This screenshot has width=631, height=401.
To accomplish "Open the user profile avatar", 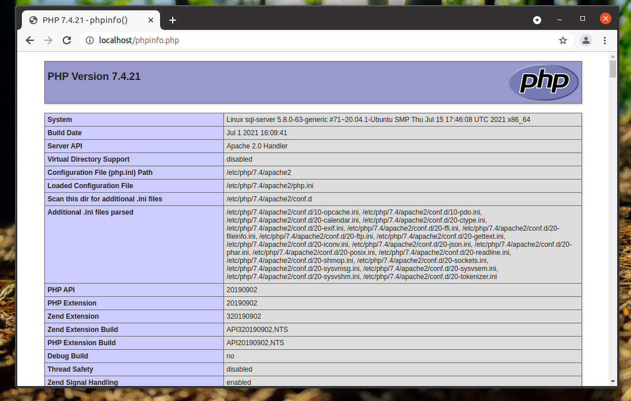I will 586,40.
